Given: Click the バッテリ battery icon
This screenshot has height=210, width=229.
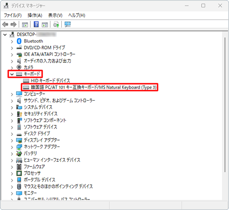Looking at the screenshot, I should 19,153.
